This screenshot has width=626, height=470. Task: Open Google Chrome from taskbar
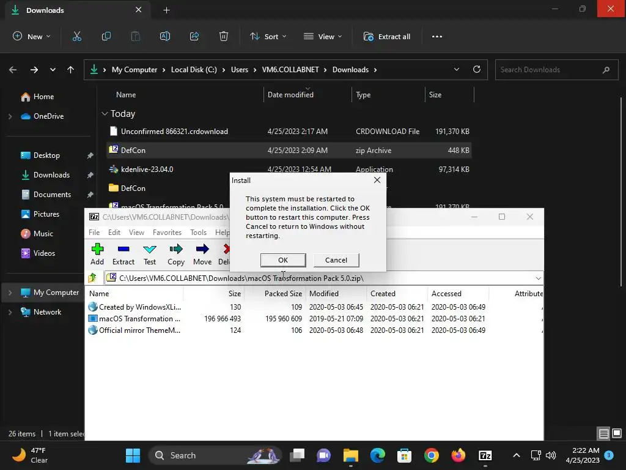pos(432,455)
